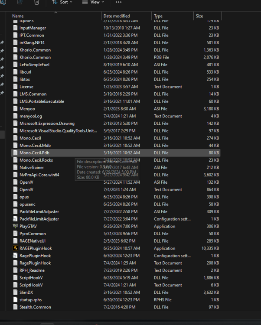261x325 pixels.
Task: Click the PackfileLimitAdjuster configuration settings gear icon
Action: (x=15, y=219)
